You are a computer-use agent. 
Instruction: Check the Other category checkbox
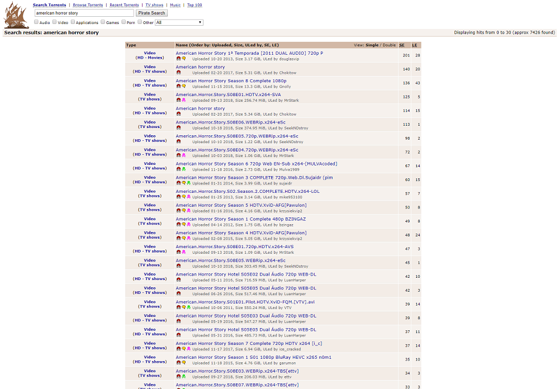point(140,22)
